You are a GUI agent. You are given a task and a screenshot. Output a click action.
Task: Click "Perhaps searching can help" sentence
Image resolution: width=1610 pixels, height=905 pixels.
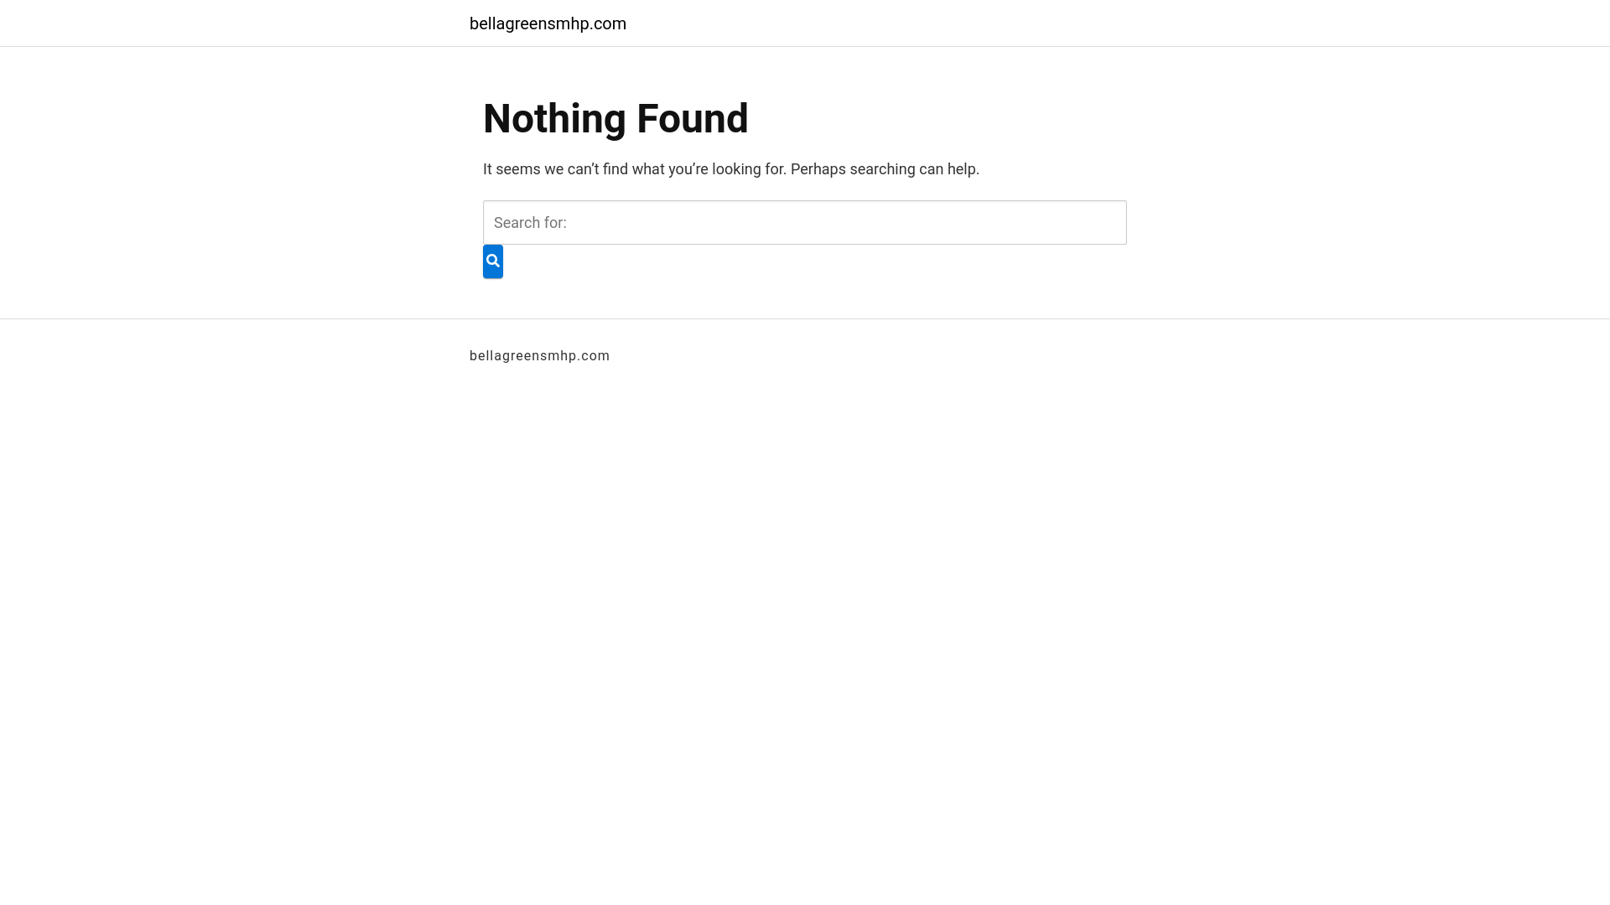pos(884,169)
